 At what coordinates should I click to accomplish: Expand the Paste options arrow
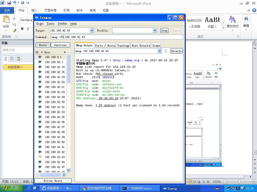[x=6, y=30]
